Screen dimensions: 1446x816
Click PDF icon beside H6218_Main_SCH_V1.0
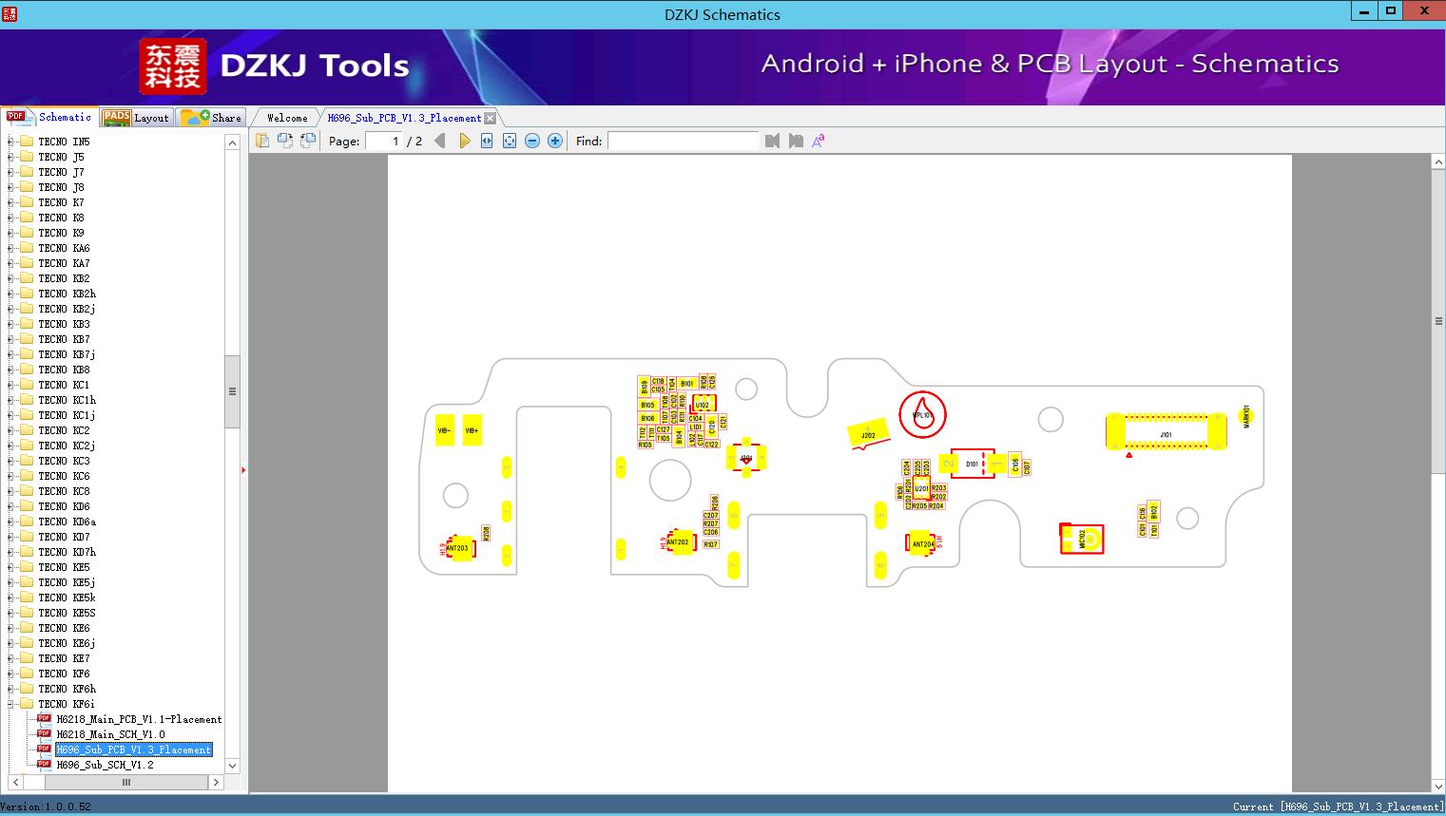coord(44,733)
